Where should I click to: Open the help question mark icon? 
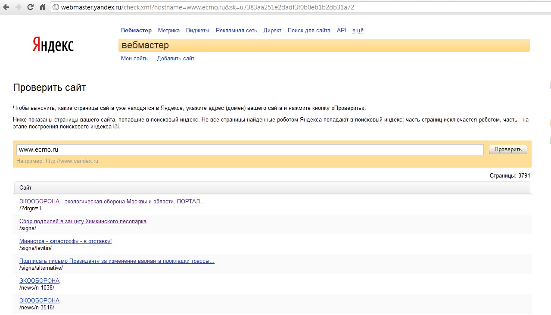click(x=116, y=126)
